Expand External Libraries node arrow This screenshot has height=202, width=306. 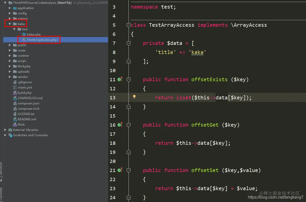[5, 130]
